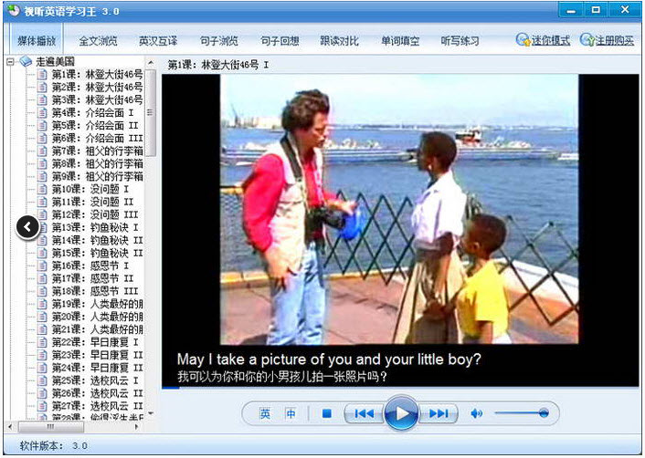Toggle Chinese subtitles with 中 button

click(x=291, y=414)
